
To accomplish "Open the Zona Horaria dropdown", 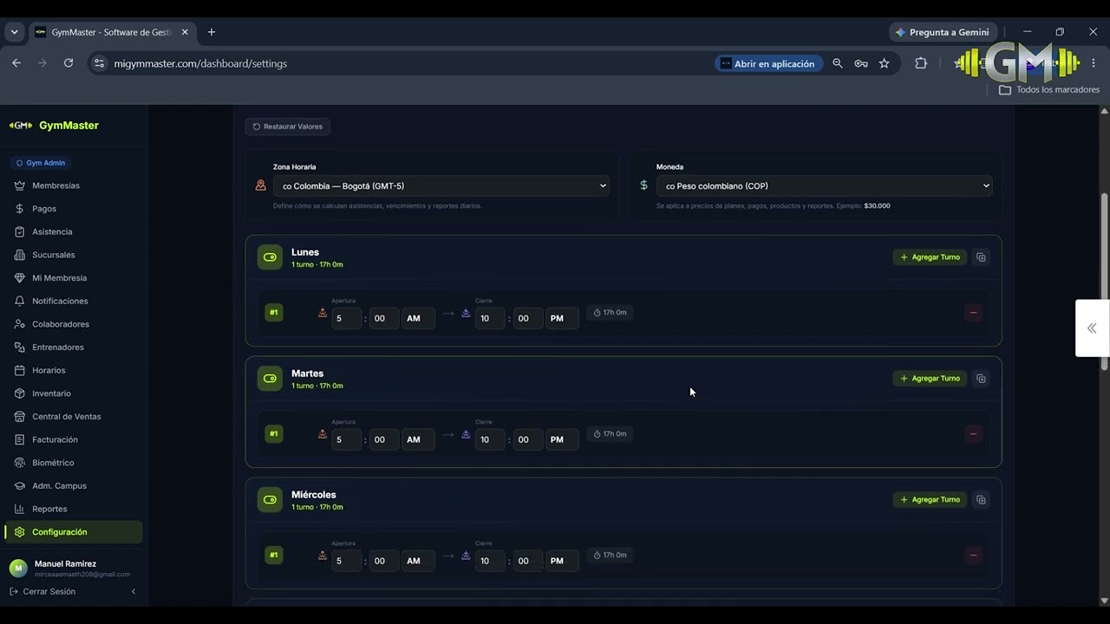I will click(x=441, y=185).
